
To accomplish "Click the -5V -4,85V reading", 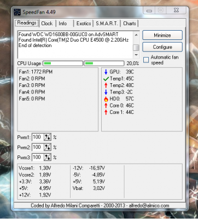I will pyautogui.click(x=89, y=175).
